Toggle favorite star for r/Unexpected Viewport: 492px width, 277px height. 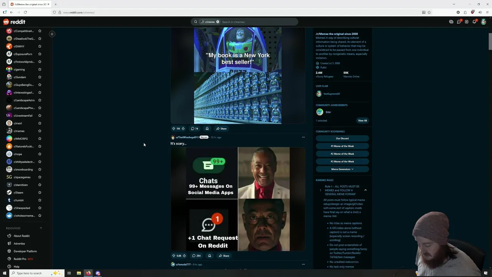40,208
